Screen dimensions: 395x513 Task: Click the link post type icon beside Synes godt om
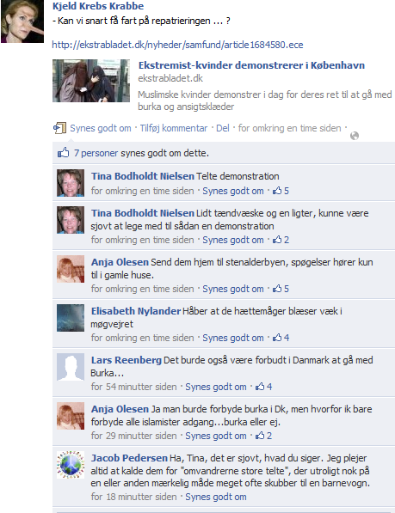pos(60,128)
